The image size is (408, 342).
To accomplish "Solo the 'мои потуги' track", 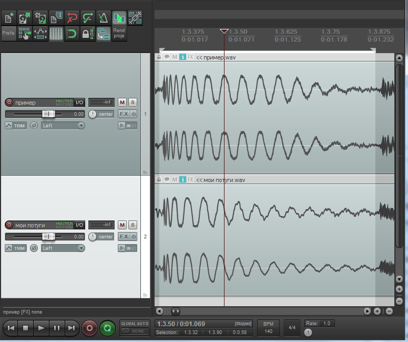I will pyautogui.click(x=132, y=225).
